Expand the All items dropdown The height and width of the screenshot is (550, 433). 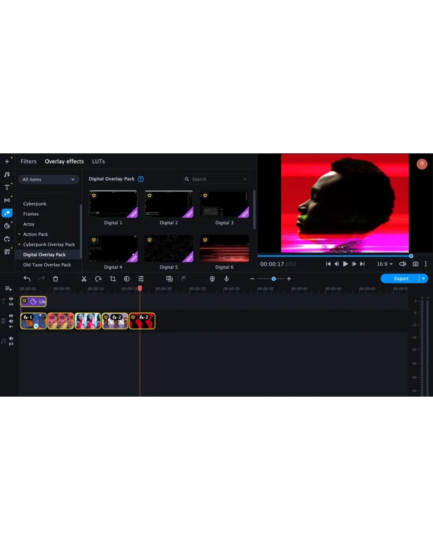[49, 180]
